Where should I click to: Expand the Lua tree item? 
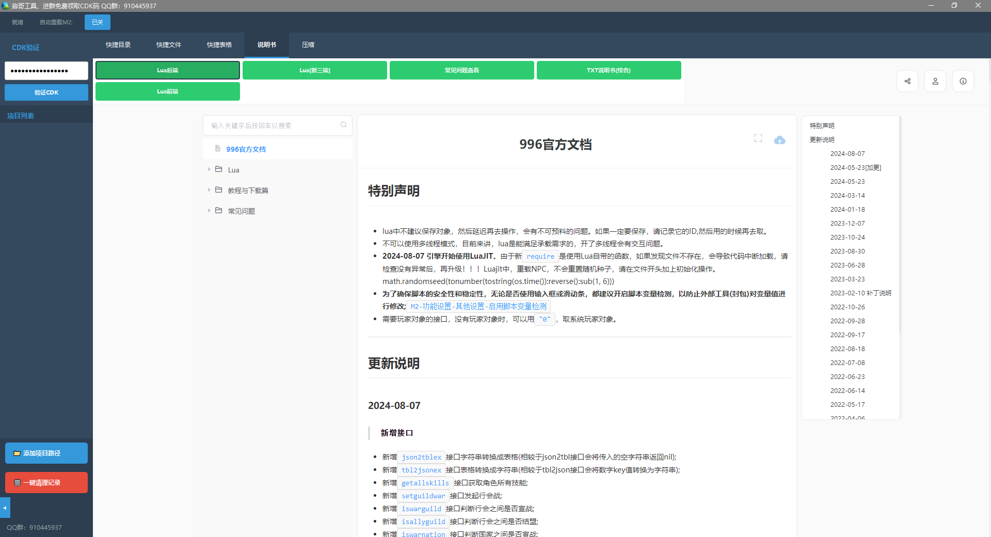click(209, 169)
